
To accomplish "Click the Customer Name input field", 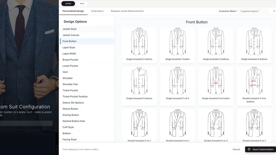I will tap(254, 11).
